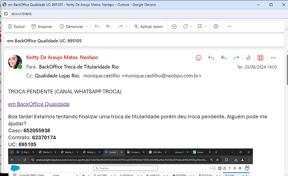288x176 pixels.
Task: Forward using the message header blue arrow
Action: click(x=236, y=58)
